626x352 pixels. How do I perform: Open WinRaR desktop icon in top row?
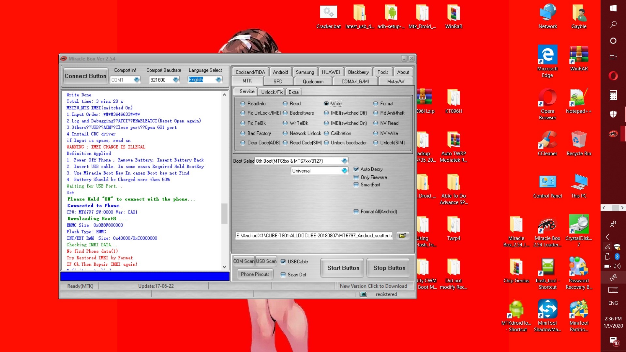(454, 17)
